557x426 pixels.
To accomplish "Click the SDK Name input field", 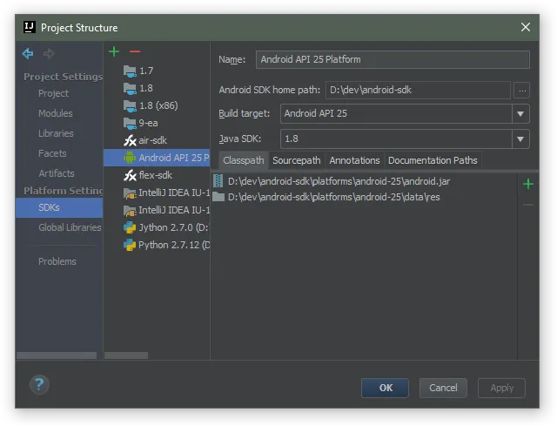I will (x=393, y=59).
